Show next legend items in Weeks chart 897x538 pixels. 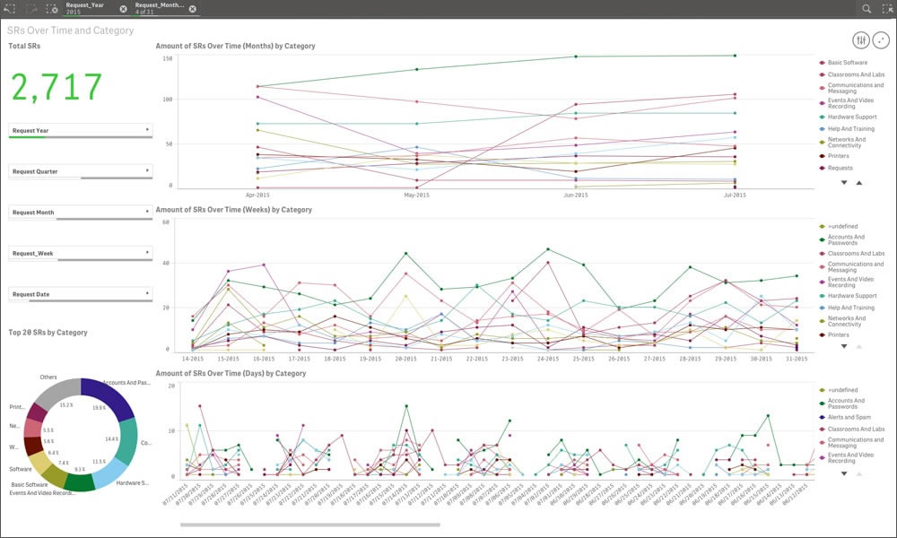coord(844,346)
